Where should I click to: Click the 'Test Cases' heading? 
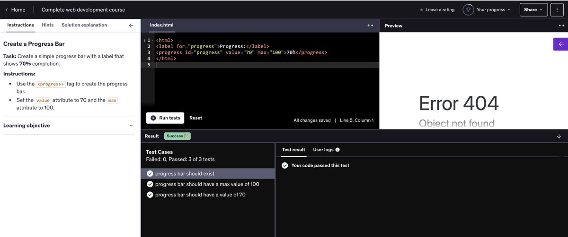(160, 152)
